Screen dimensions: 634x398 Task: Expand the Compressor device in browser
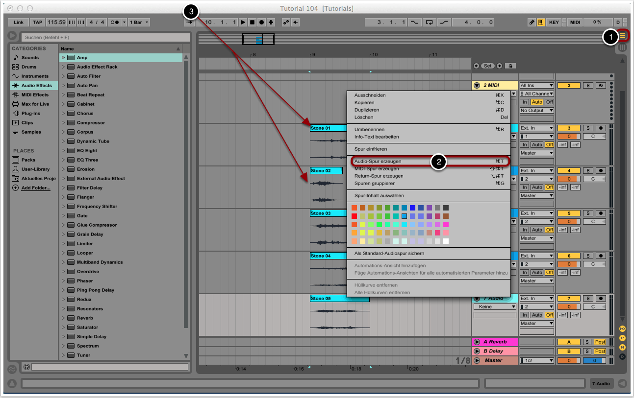63,123
